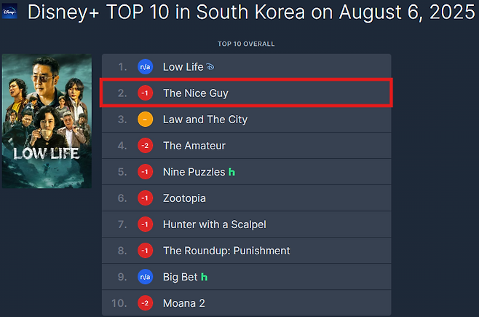
Task: Click the blue n/a badge beside Low Life
Action: pos(146,67)
